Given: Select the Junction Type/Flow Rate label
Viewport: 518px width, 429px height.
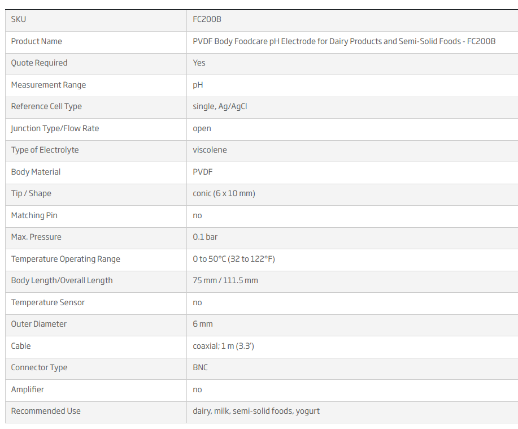Looking at the screenshot, I should (x=55, y=128).
